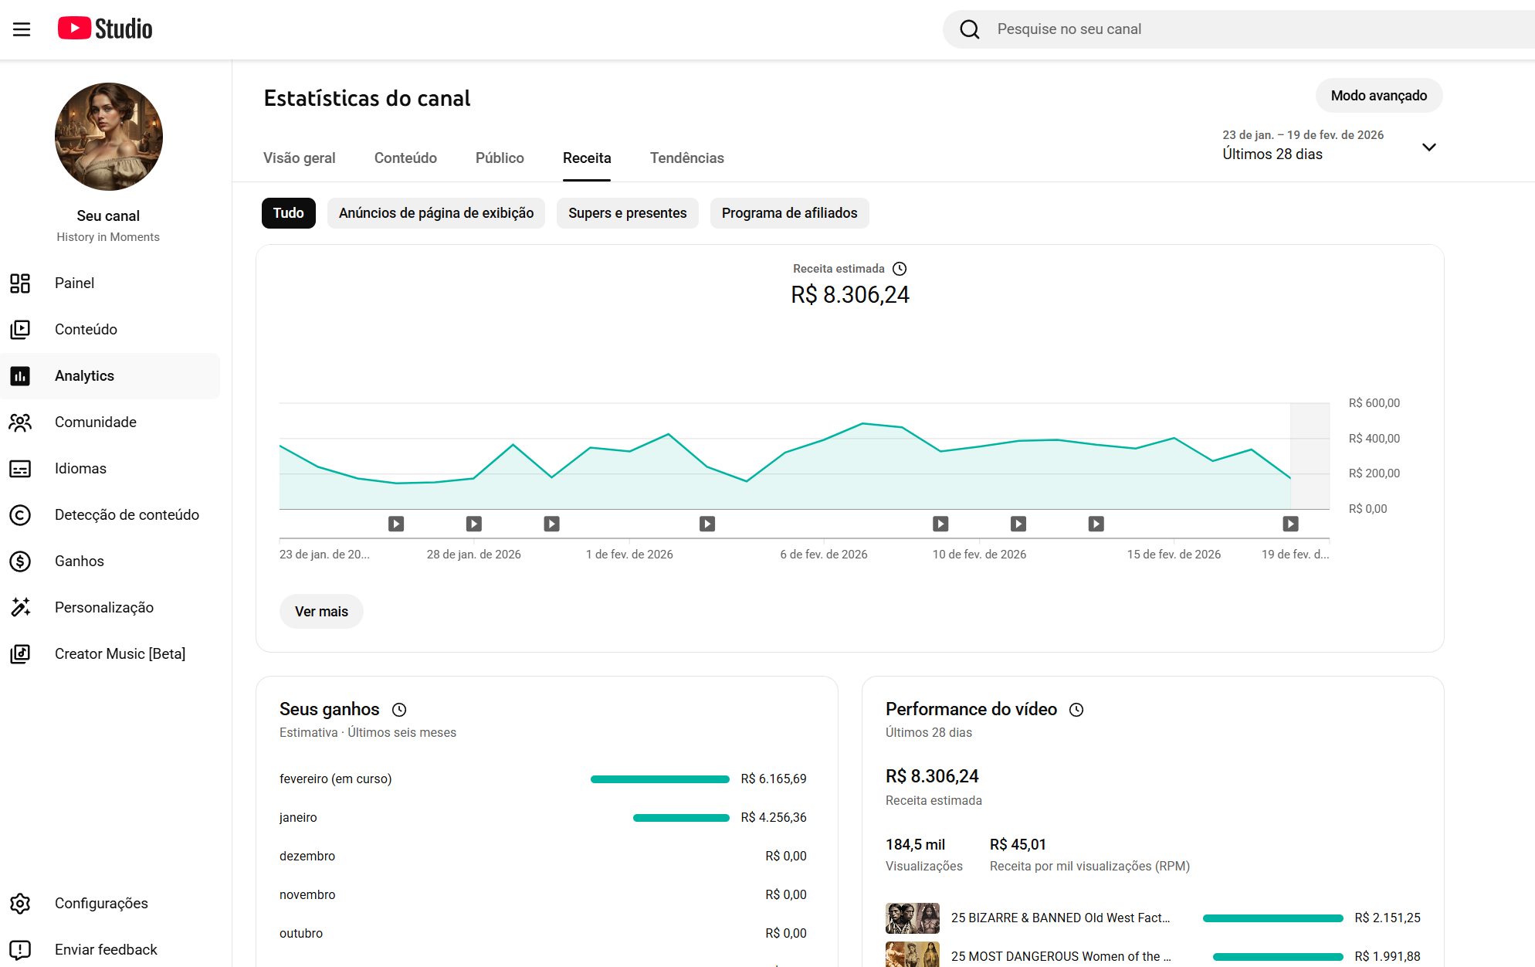Click fevereiro (em curso) earnings bar
This screenshot has height=967, width=1535.
659,779
